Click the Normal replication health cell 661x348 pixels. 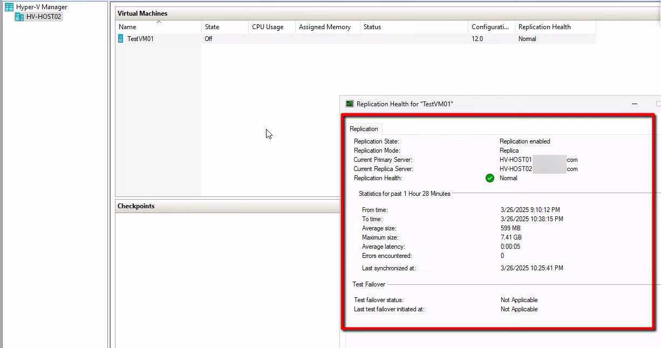(527, 39)
